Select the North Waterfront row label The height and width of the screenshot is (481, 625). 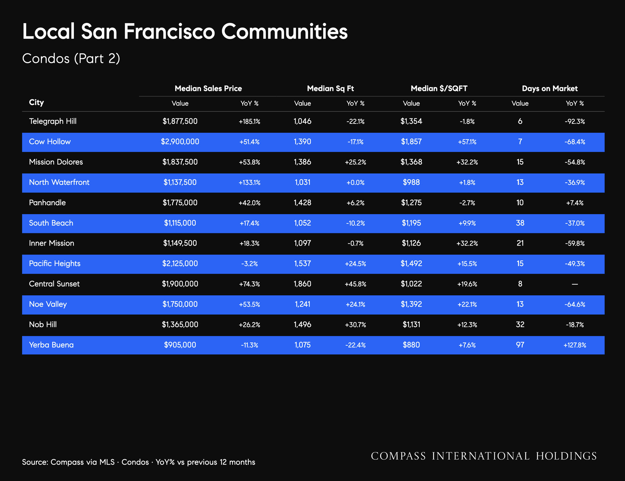pyautogui.click(x=59, y=182)
